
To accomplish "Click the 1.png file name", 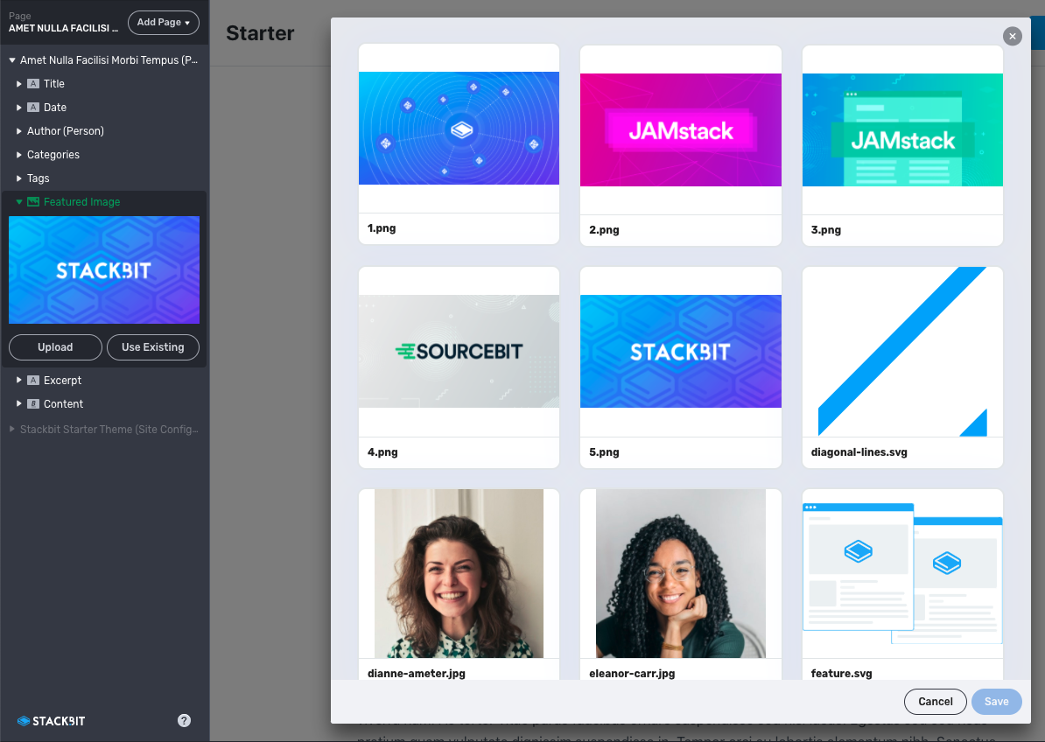I will [x=382, y=227].
